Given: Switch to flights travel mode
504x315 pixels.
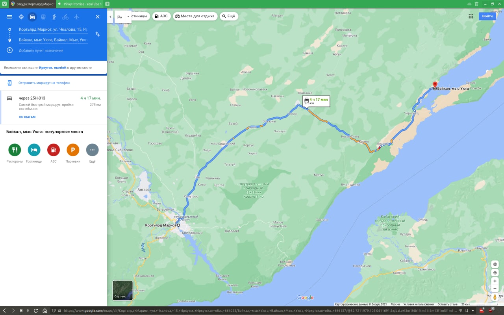Looking at the screenshot, I should [76, 17].
